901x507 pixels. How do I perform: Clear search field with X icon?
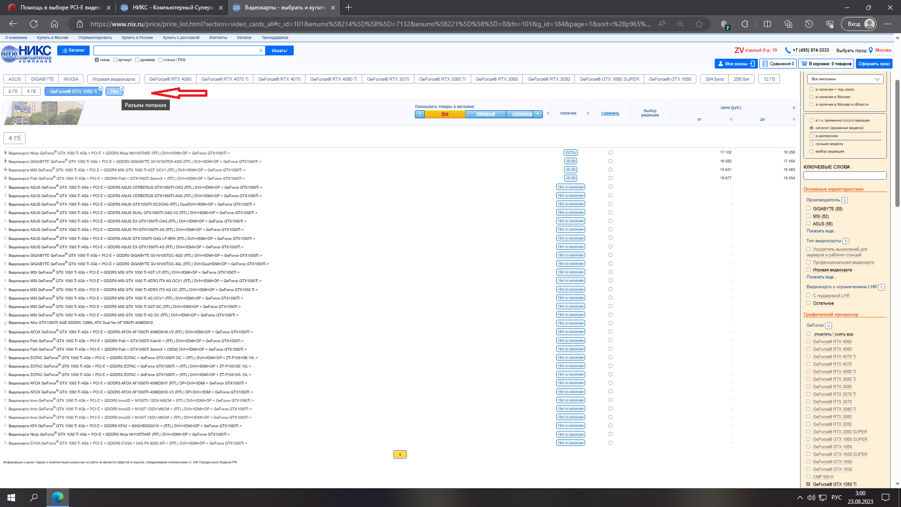point(261,51)
